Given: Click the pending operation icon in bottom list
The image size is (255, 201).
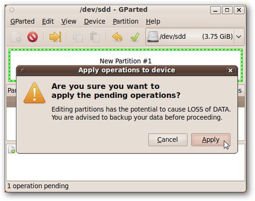Looking at the screenshot, I should click(12, 149).
